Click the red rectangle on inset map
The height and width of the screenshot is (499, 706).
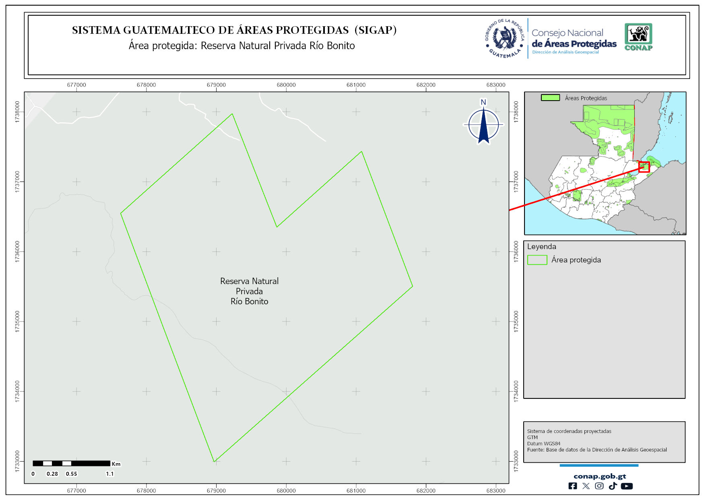644,167
